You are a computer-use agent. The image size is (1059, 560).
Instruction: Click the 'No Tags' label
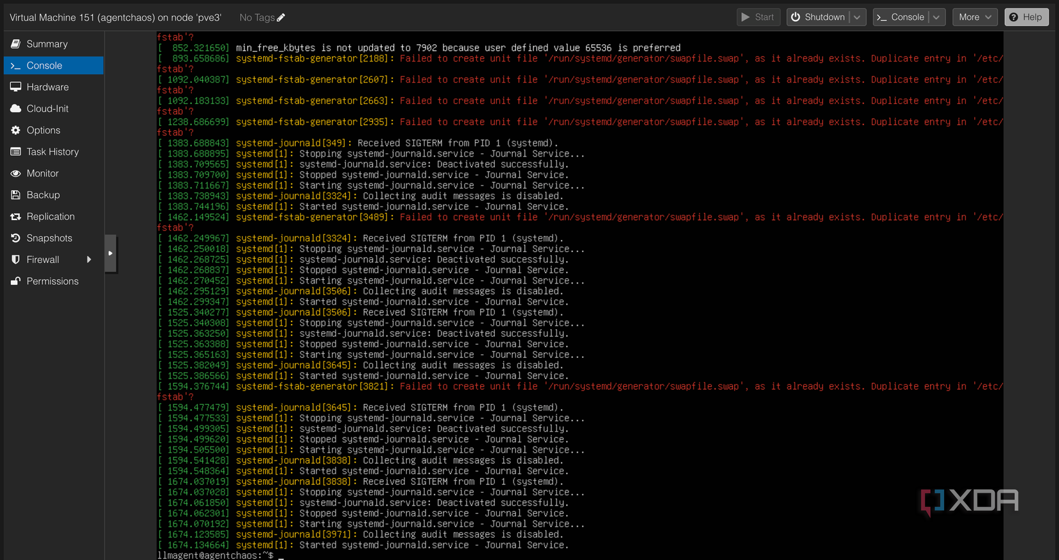(257, 17)
